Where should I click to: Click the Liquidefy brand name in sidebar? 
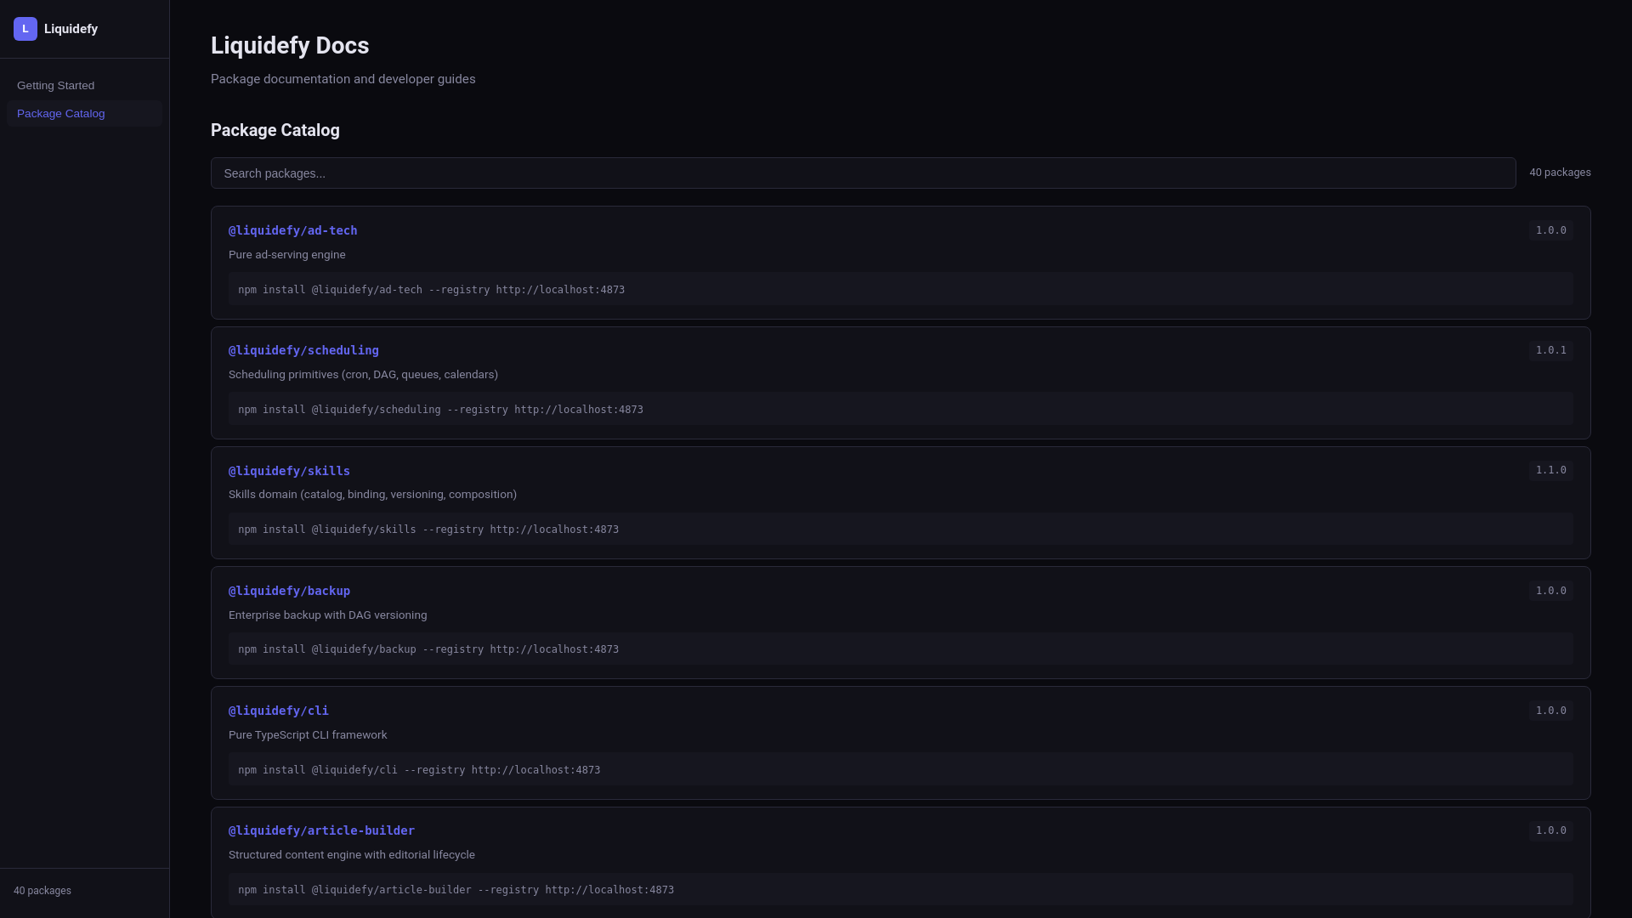pos(71,29)
